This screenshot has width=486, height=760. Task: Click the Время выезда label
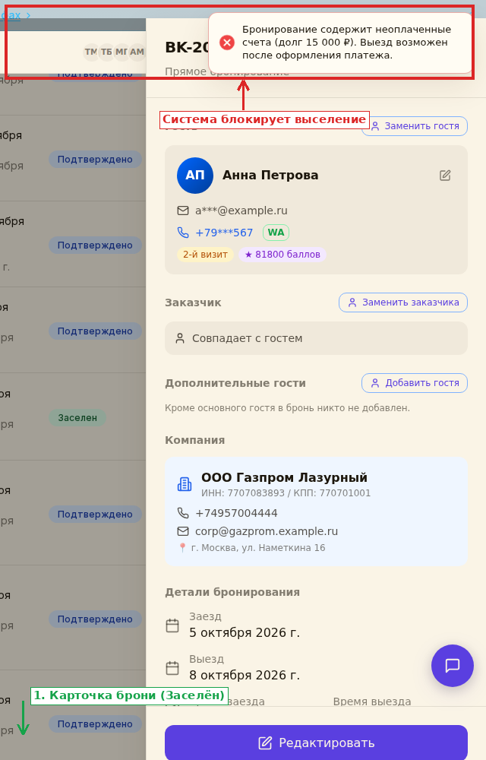tap(372, 701)
